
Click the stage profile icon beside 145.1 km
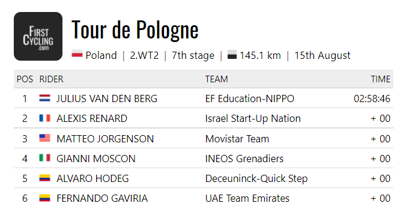pyautogui.click(x=232, y=55)
